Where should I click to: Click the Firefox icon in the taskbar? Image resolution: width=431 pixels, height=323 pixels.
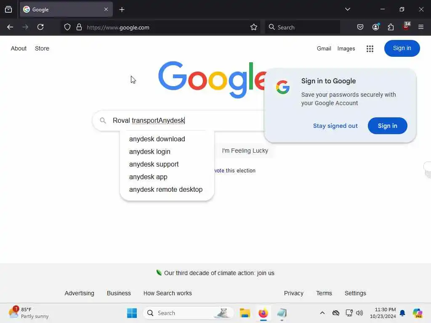(x=263, y=313)
